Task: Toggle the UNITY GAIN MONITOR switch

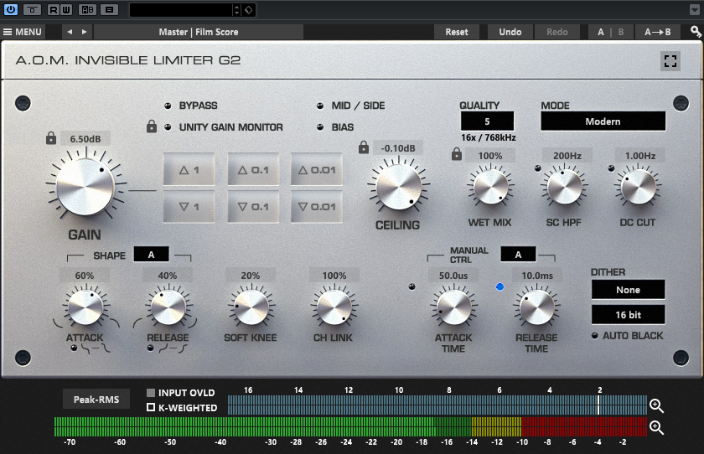Action: tap(168, 127)
